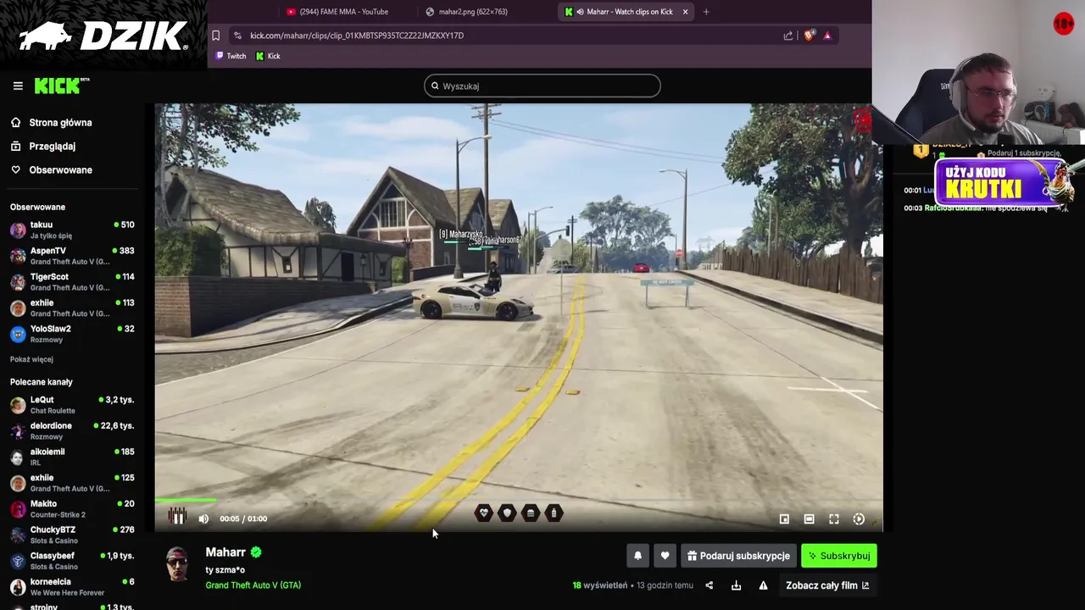Report the clip via warning icon
The width and height of the screenshot is (1085, 610).
pos(763,585)
